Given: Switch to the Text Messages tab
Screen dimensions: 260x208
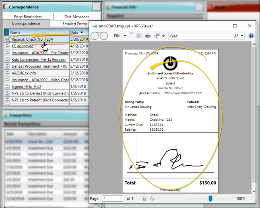Looking at the screenshot, I should 76,17.
